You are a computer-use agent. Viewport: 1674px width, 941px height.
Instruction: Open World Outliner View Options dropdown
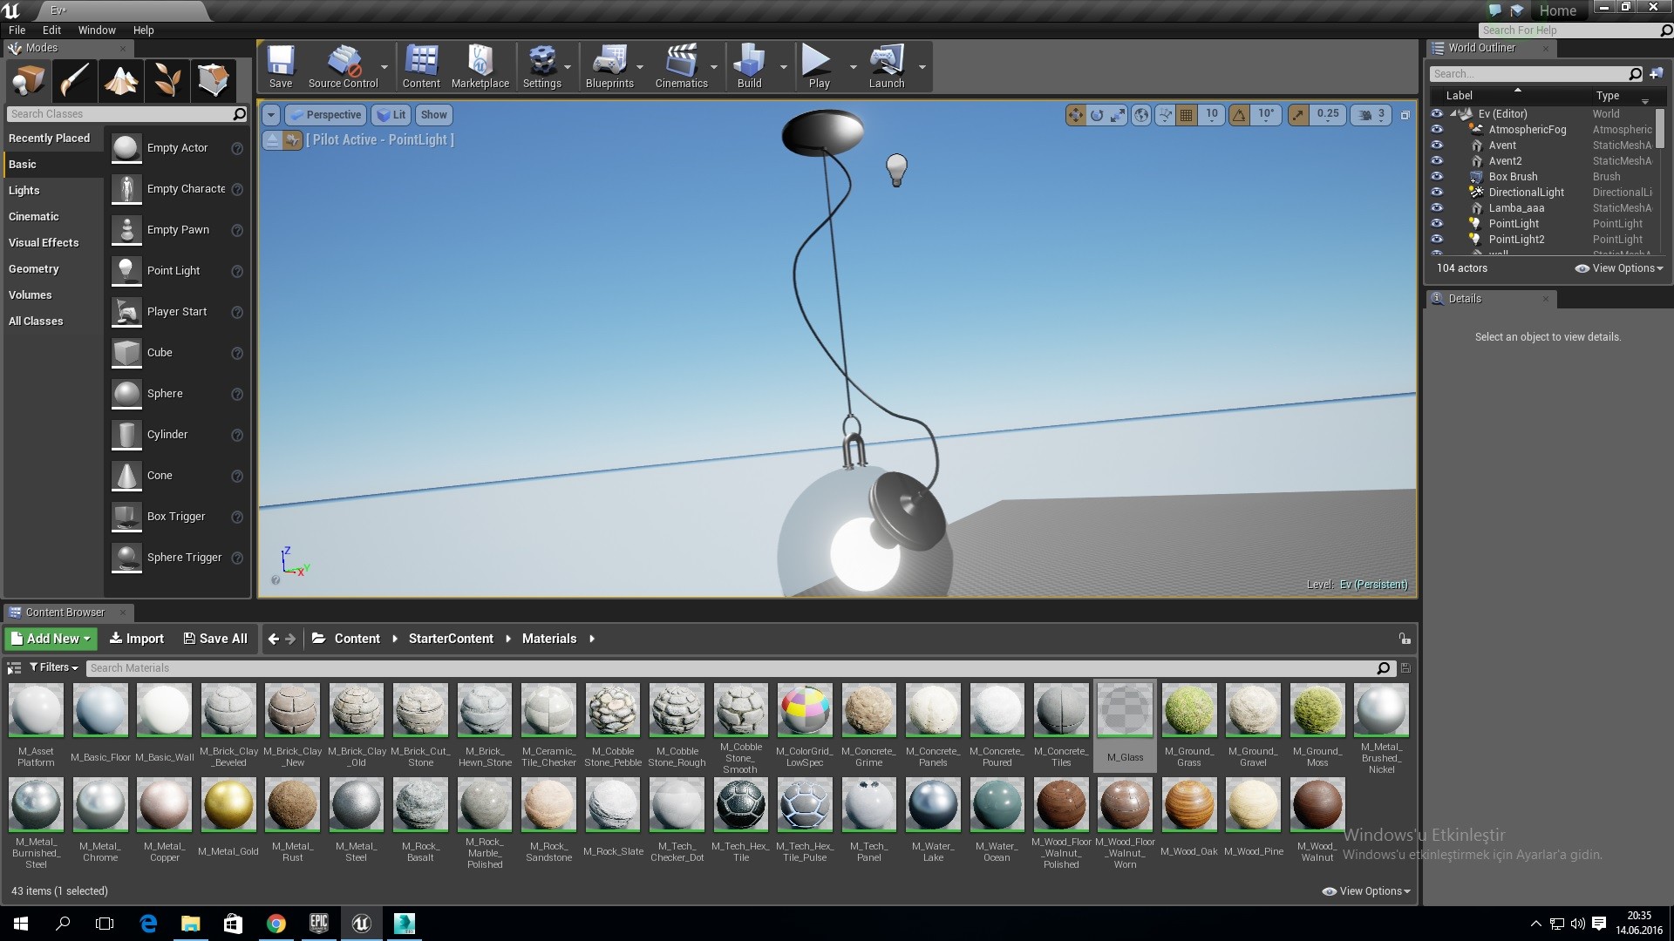pyautogui.click(x=1619, y=268)
